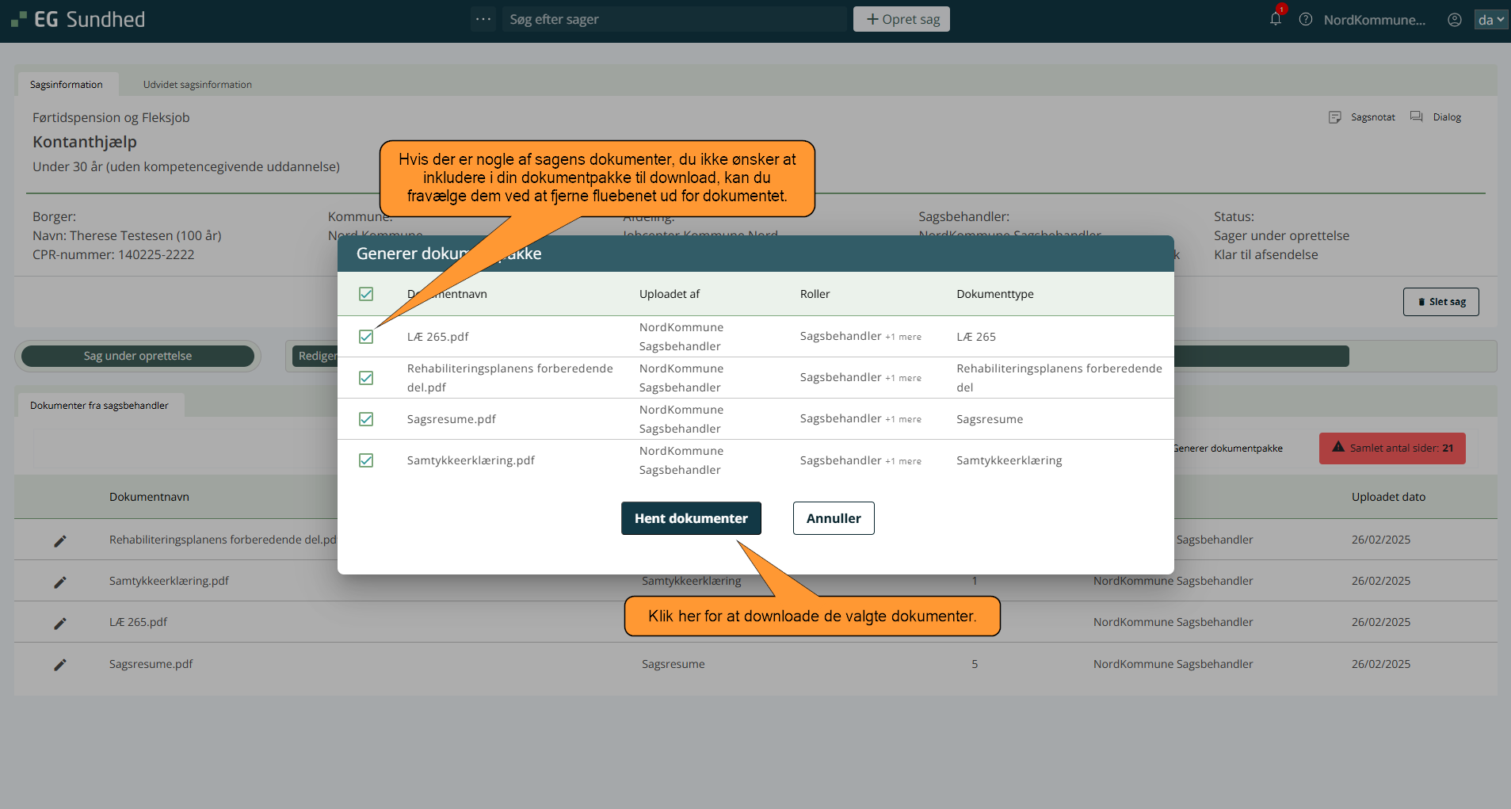Click pencil icon for LÆ 265.pdf

[x=60, y=624]
